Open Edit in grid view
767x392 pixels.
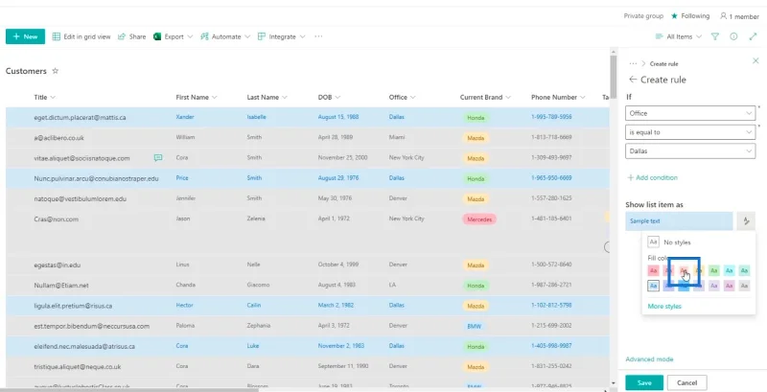point(81,36)
